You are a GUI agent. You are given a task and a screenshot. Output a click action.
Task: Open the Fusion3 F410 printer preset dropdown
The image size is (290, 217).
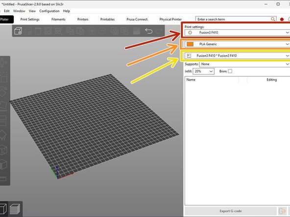[x=237, y=56]
